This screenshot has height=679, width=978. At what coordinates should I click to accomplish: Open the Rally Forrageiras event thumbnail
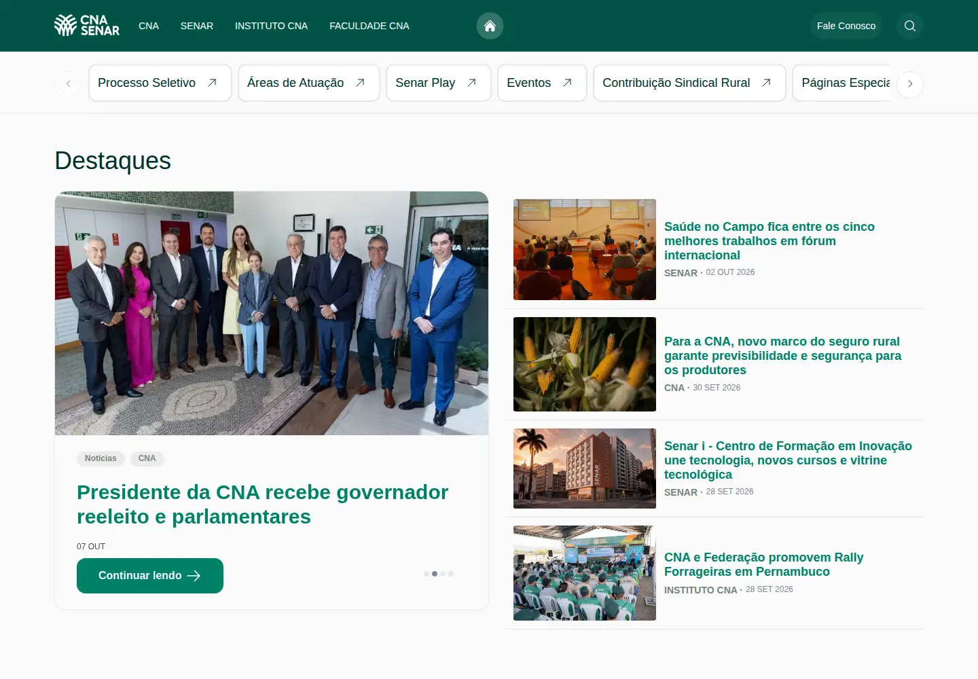(585, 573)
